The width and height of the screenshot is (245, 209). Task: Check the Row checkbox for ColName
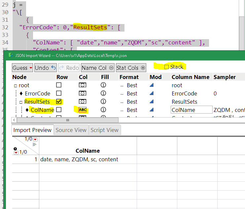coord(59,110)
